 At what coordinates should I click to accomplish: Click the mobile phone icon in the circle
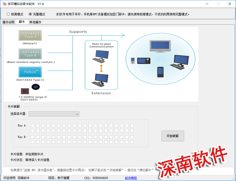pyautogui.click(x=160, y=72)
